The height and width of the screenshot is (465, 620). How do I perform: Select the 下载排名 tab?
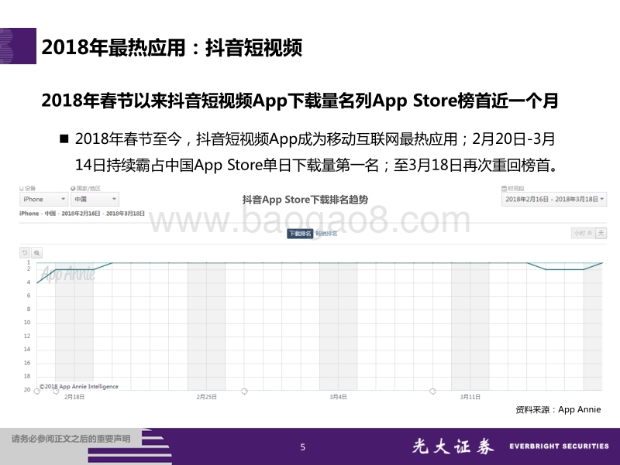pos(300,234)
